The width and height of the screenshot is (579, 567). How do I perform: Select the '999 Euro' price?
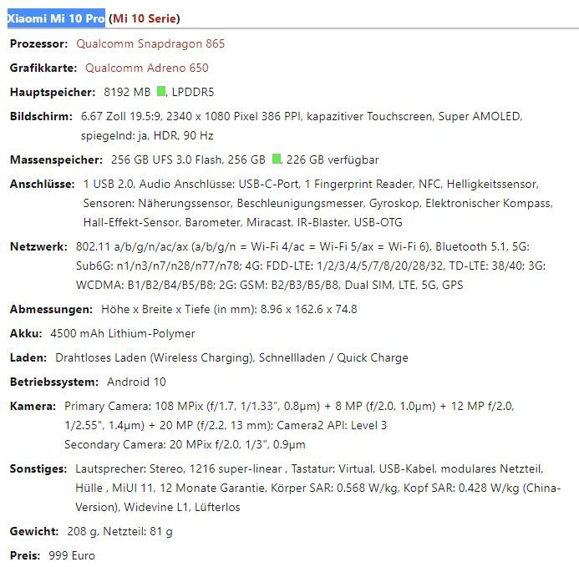tap(72, 555)
